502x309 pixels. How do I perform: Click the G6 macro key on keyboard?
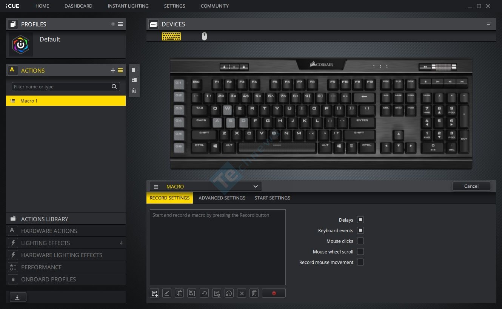pos(179,147)
